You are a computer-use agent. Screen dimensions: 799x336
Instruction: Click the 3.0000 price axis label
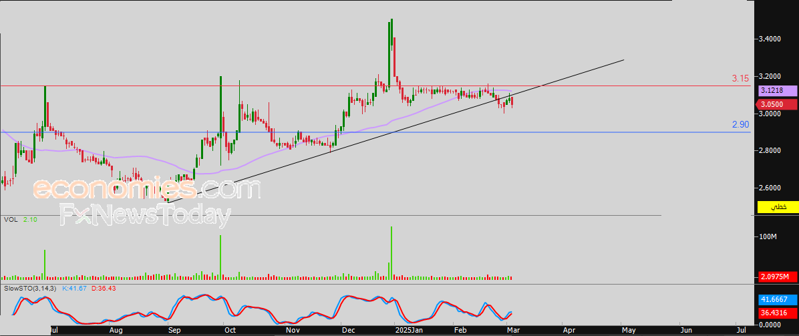point(771,114)
